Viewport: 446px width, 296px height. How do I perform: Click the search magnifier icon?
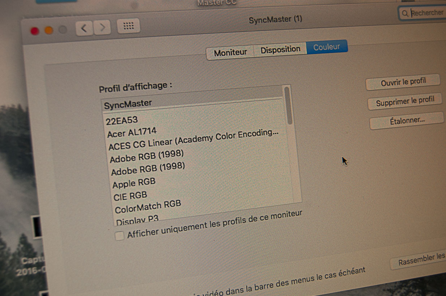coord(405,14)
